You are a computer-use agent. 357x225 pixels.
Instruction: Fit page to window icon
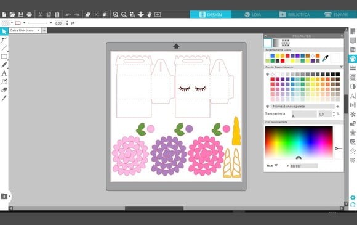158,15
